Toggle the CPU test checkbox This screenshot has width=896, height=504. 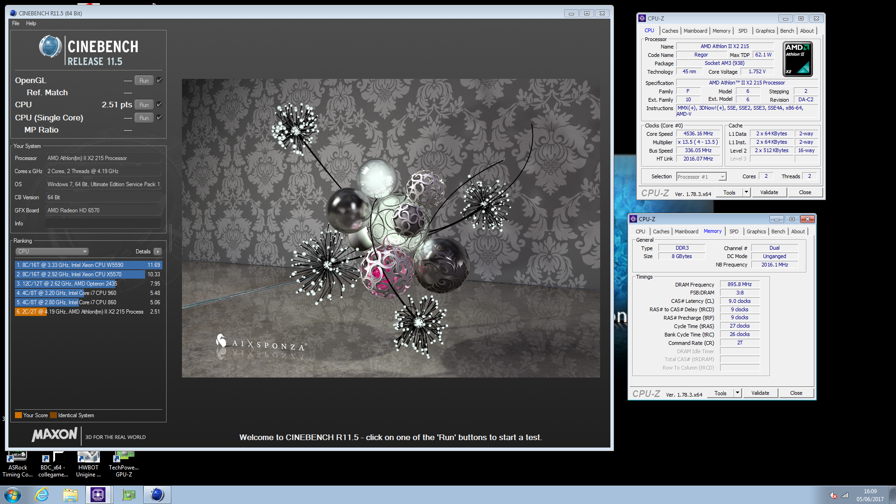(x=159, y=105)
